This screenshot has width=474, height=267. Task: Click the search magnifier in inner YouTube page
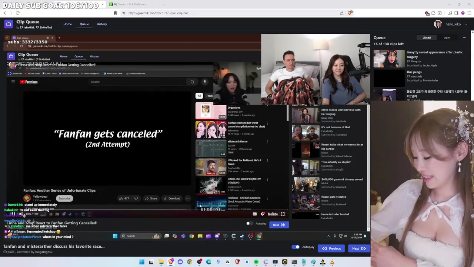[192, 82]
